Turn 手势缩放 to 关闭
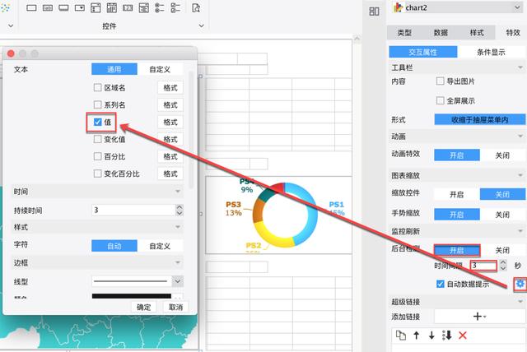 coord(502,215)
